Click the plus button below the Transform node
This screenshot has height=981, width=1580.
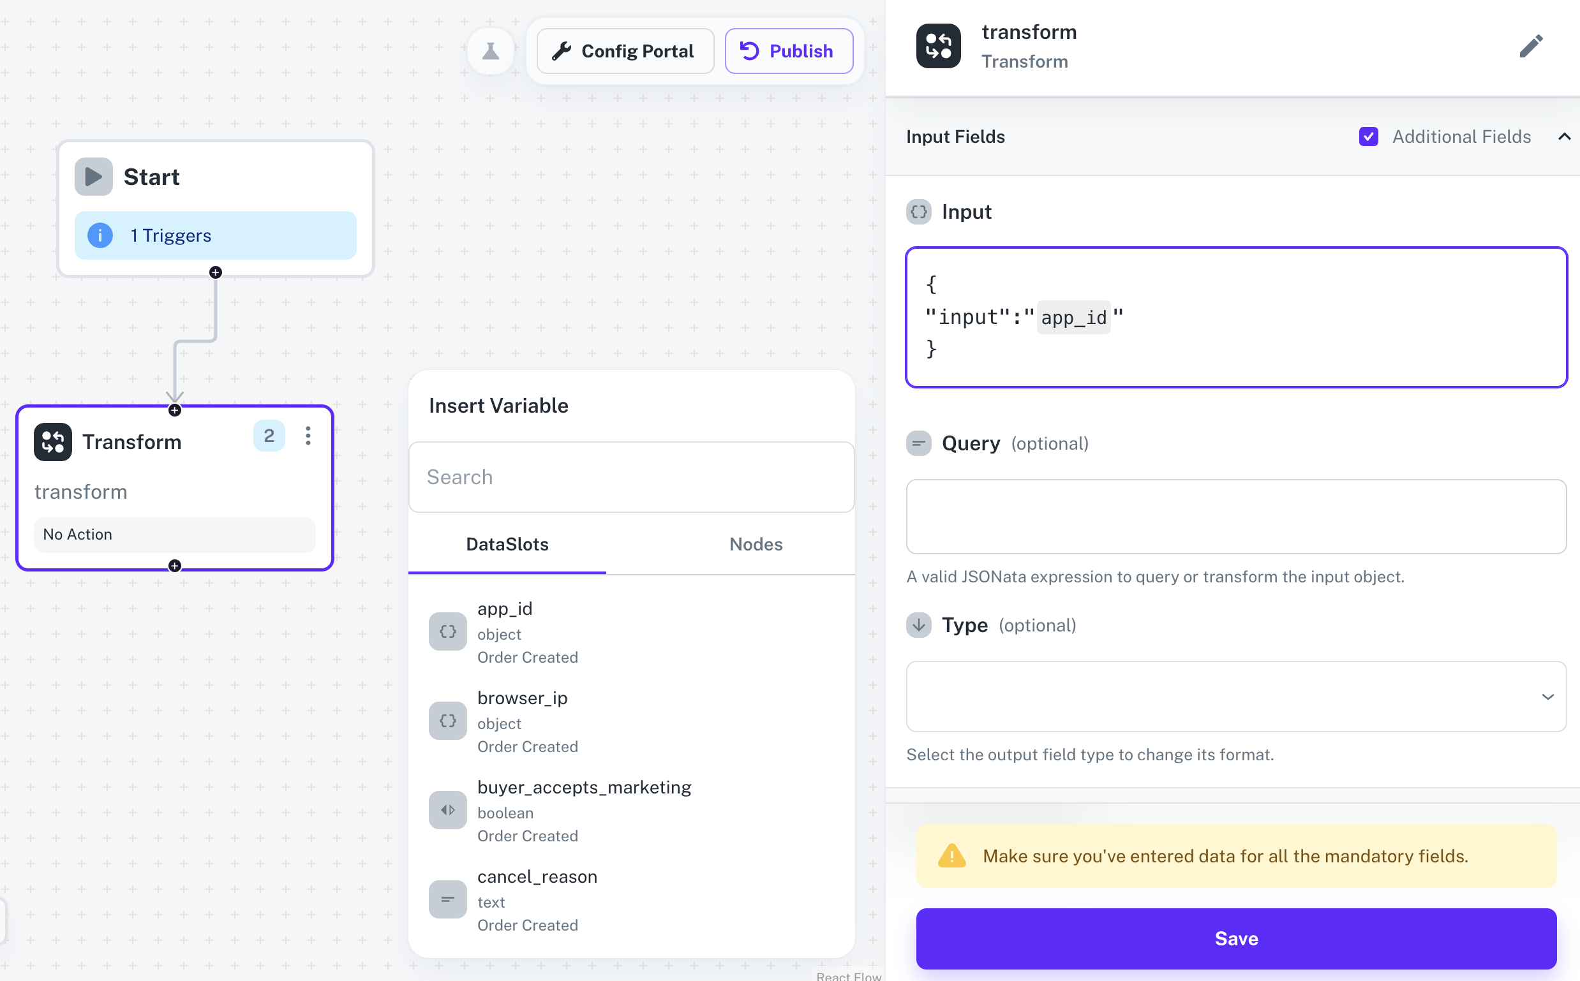[174, 566]
